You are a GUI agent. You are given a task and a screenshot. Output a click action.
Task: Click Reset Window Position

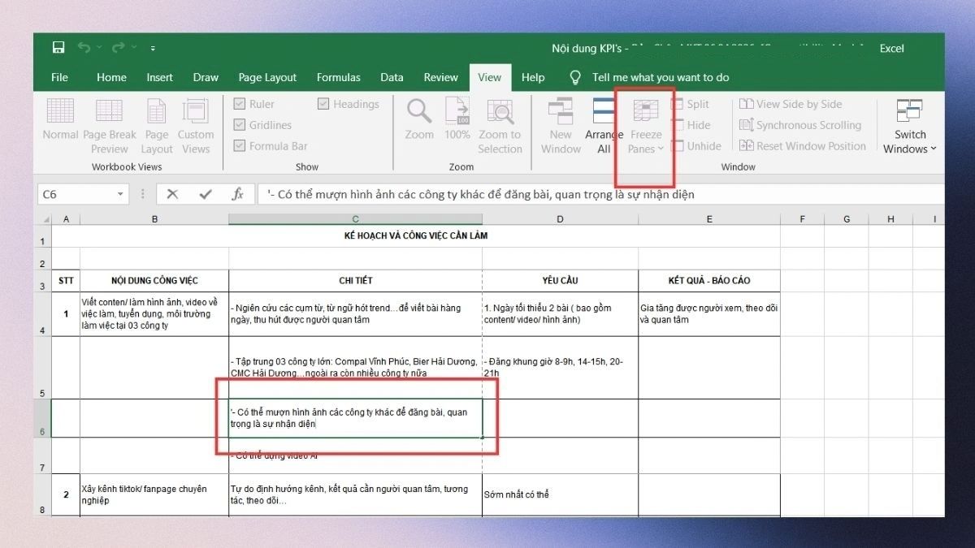[x=803, y=146]
